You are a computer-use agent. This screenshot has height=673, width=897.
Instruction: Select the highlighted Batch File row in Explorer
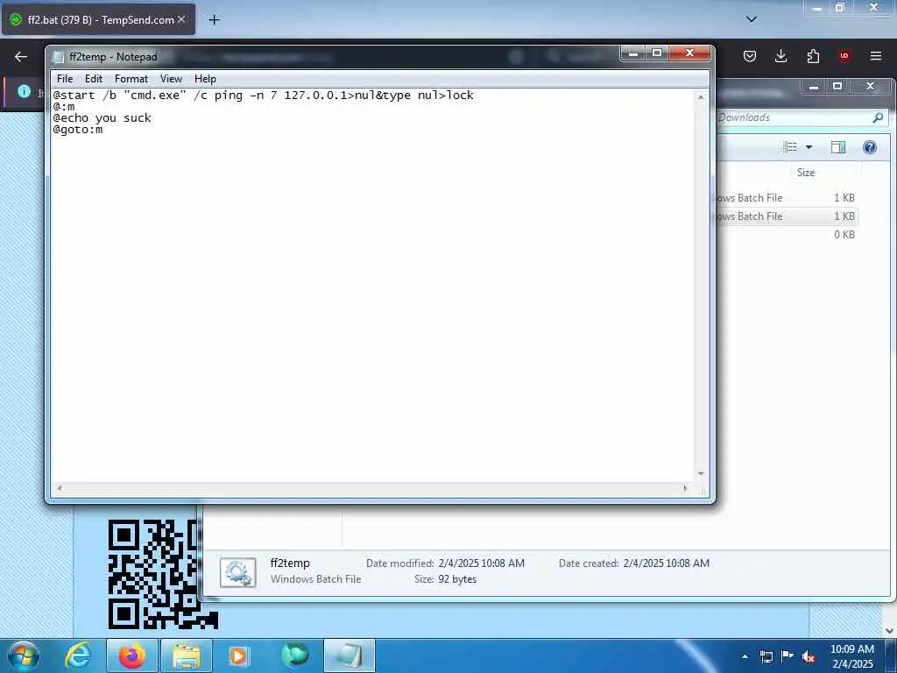785,216
